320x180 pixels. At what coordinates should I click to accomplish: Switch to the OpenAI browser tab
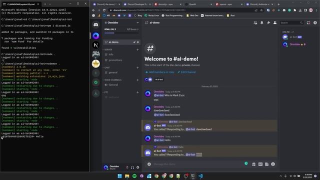point(198,4)
